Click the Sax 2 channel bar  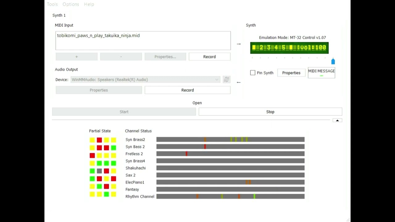pos(231,175)
